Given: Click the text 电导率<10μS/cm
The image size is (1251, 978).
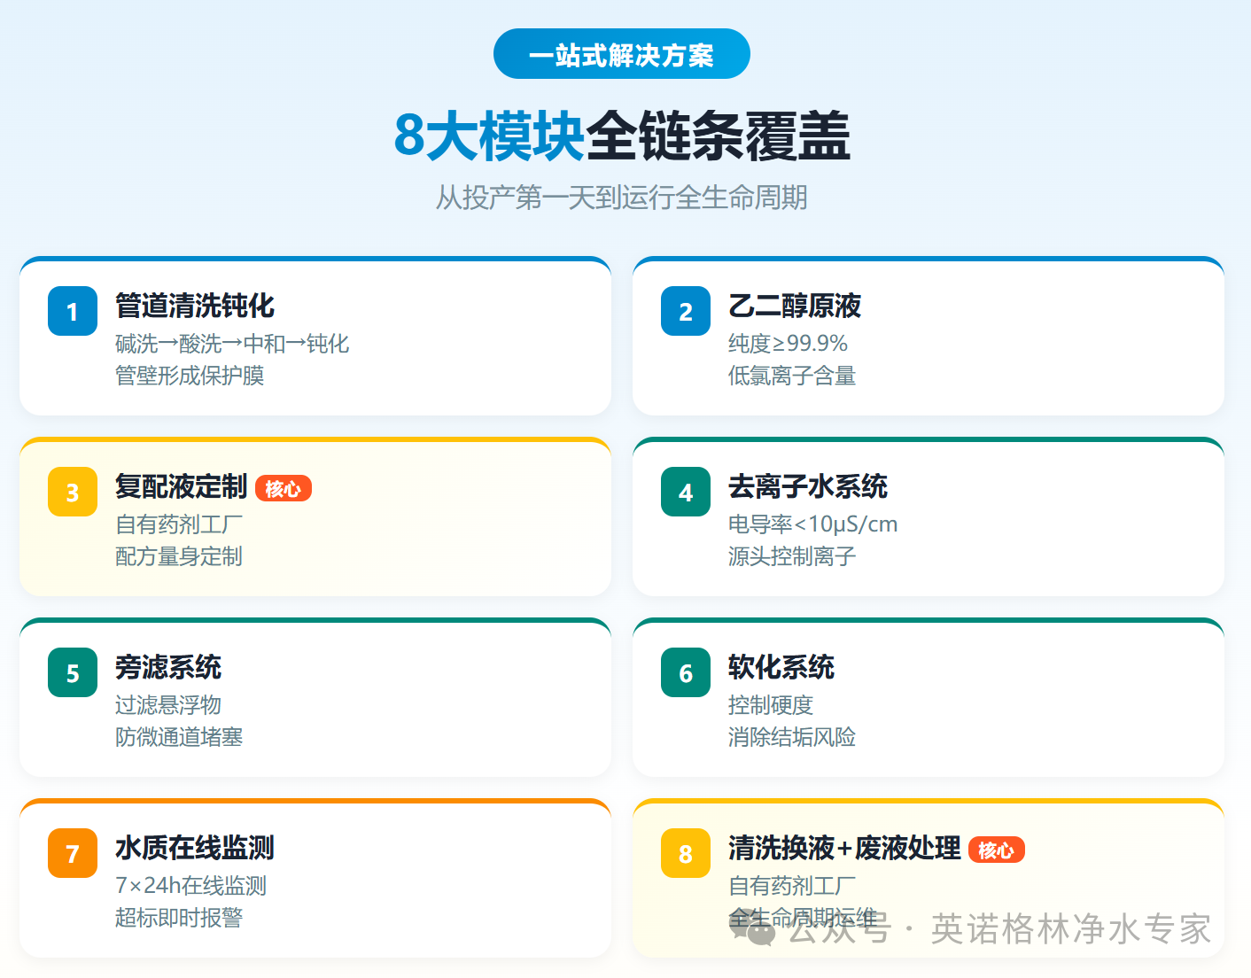Looking at the screenshot, I should click(x=813, y=524).
